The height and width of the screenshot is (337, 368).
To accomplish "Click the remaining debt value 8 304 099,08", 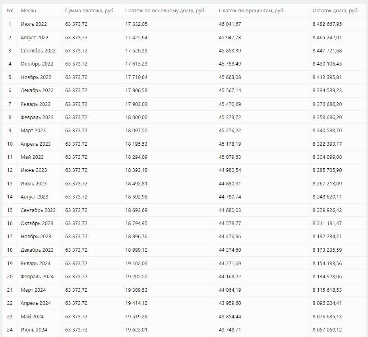I will pyautogui.click(x=327, y=157).
